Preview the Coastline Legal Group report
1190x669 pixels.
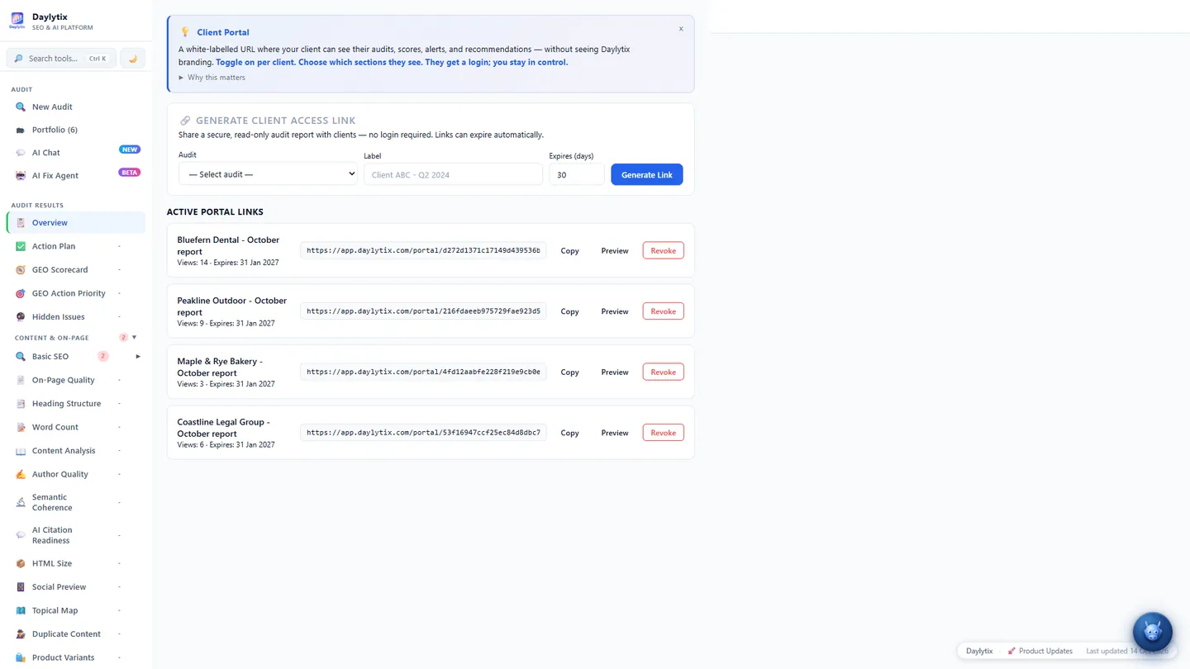(615, 433)
